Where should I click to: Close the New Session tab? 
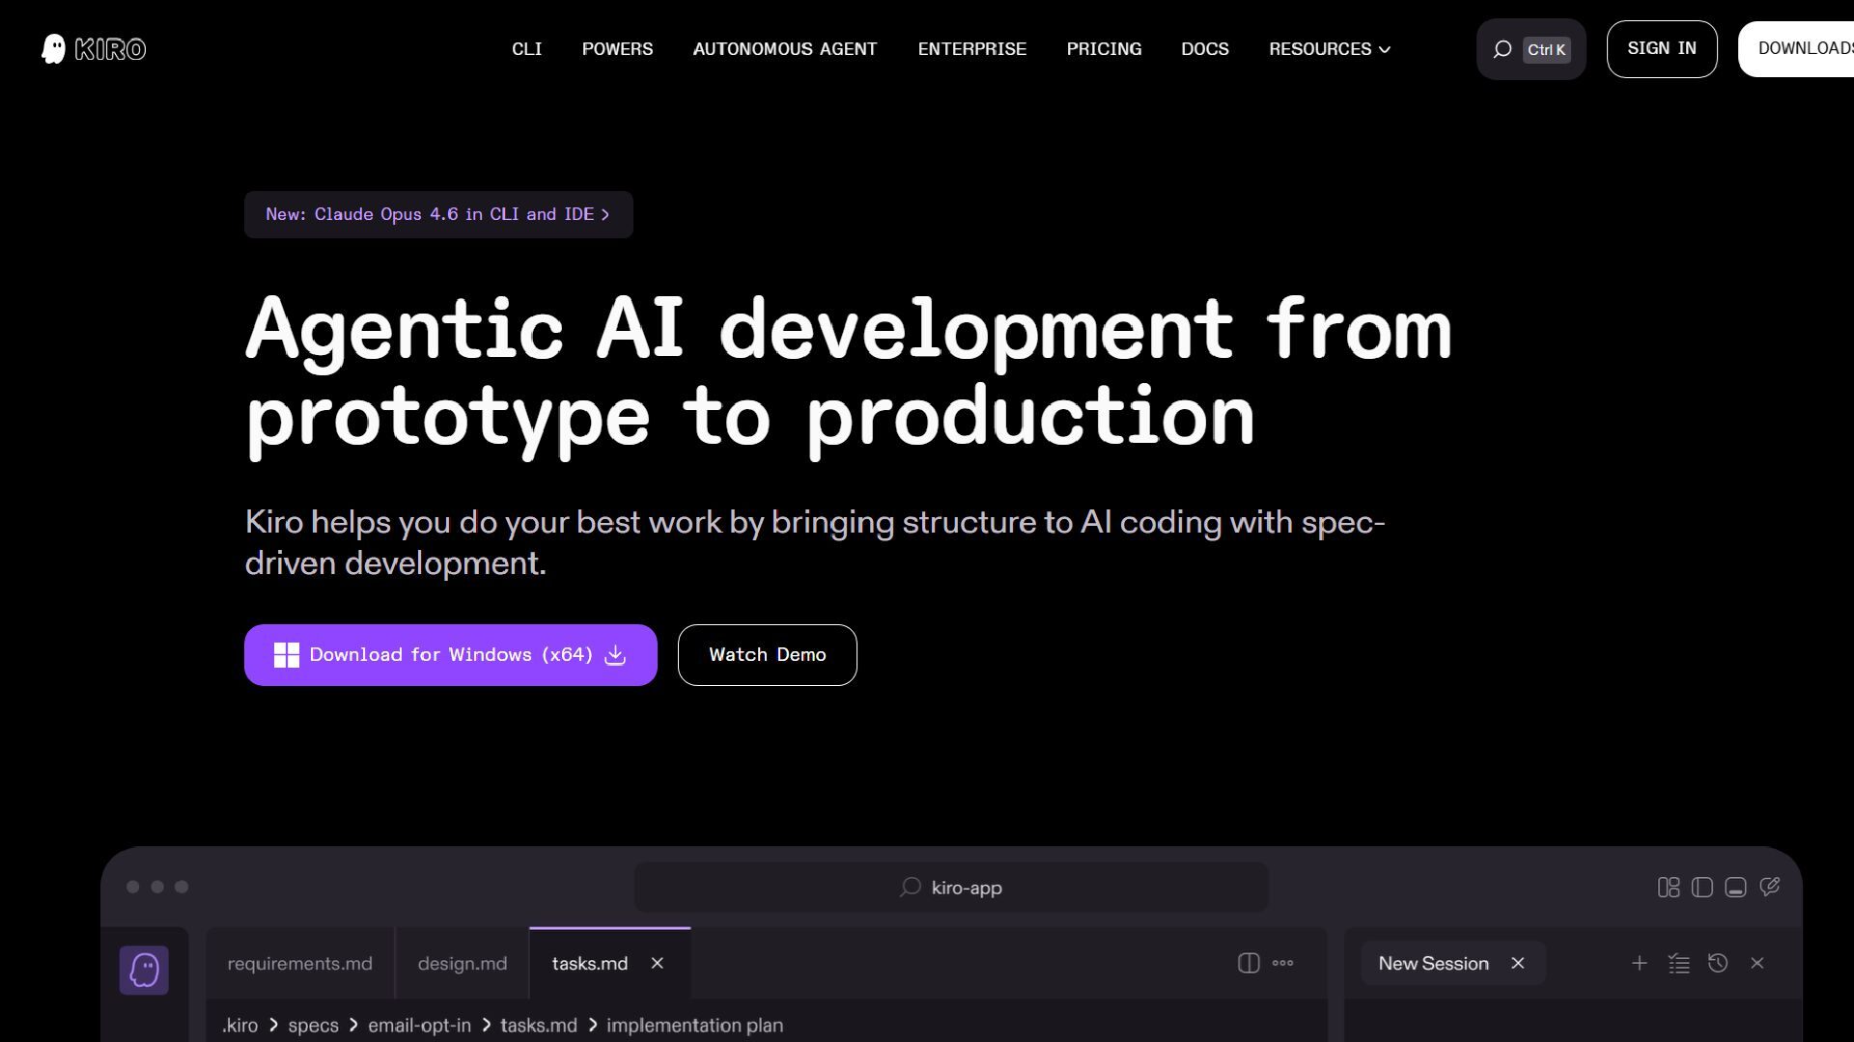tap(1518, 963)
